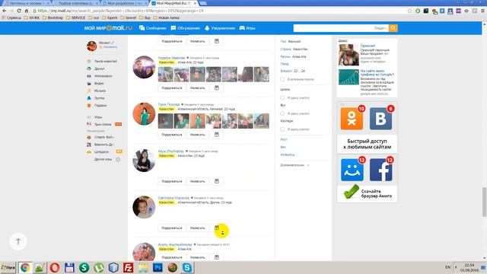Send gift to Айя Zhumabay
Screen dimensions: 487x274
[216, 181]
